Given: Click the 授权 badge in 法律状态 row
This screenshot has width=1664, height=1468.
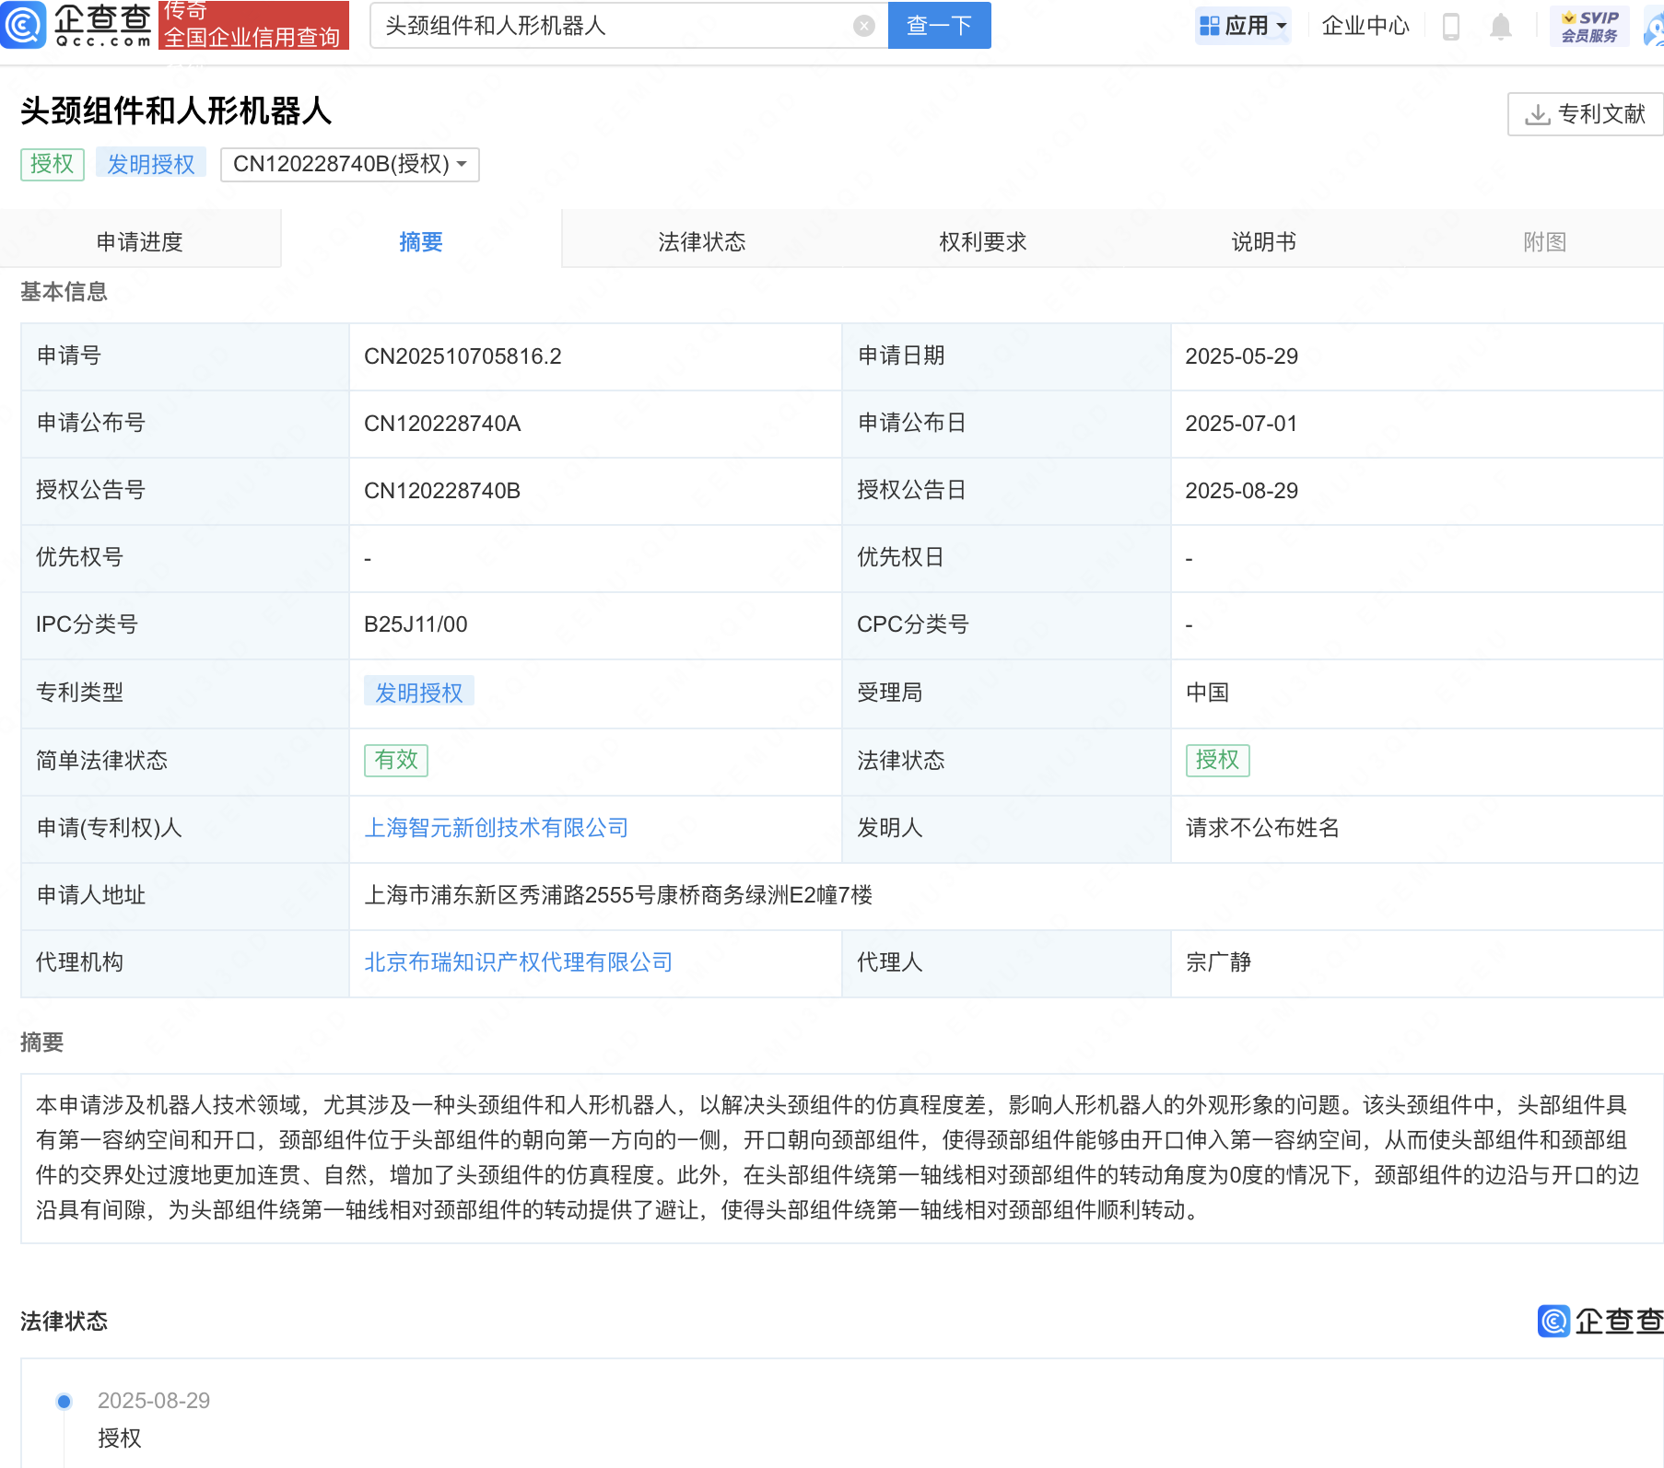Looking at the screenshot, I should [1217, 760].
